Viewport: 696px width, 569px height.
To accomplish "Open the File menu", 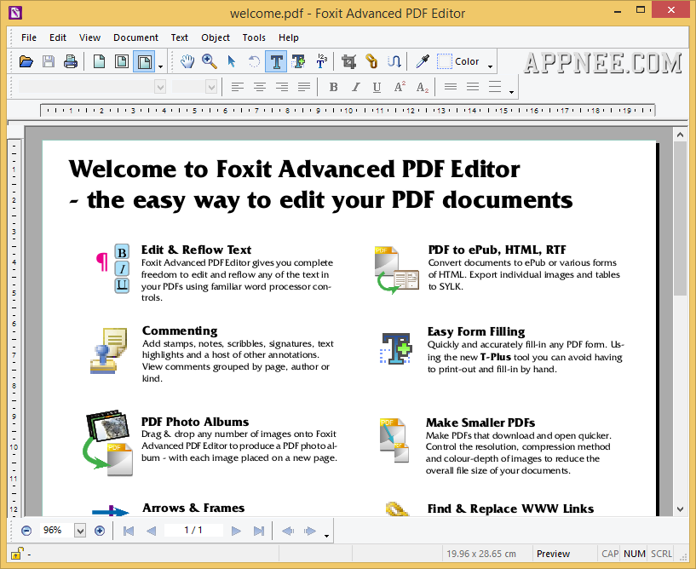I will point(29,37).
